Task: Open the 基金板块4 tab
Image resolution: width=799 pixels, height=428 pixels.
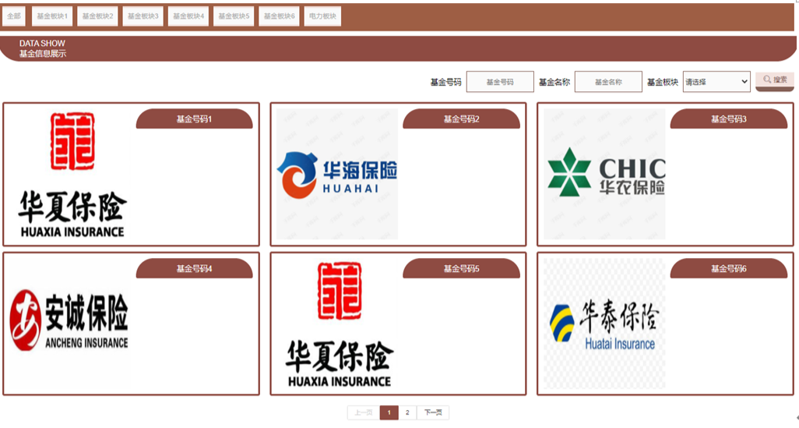Action: pos(188,16)
